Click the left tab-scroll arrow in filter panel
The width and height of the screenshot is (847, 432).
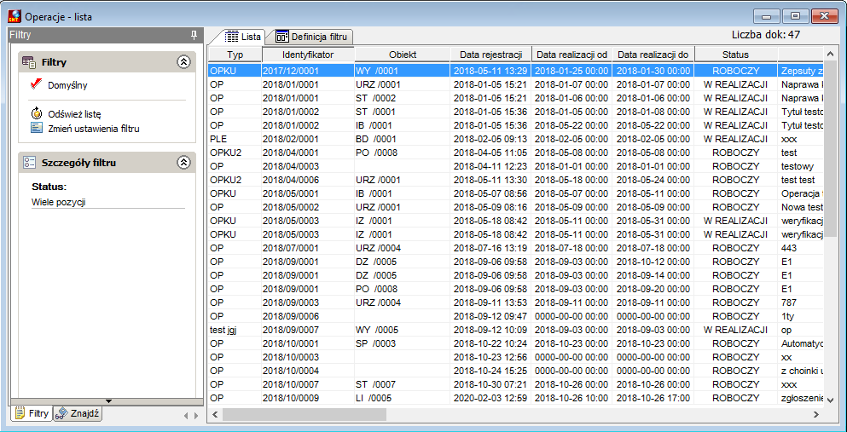click(x=186, y=415)
